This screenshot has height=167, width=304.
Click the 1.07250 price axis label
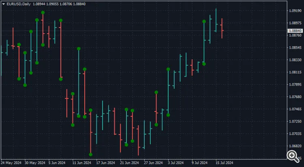coord(295,122)
